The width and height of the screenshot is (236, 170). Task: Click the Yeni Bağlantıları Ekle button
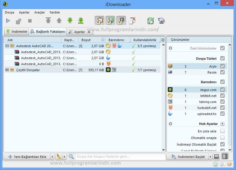coord(27,157)
